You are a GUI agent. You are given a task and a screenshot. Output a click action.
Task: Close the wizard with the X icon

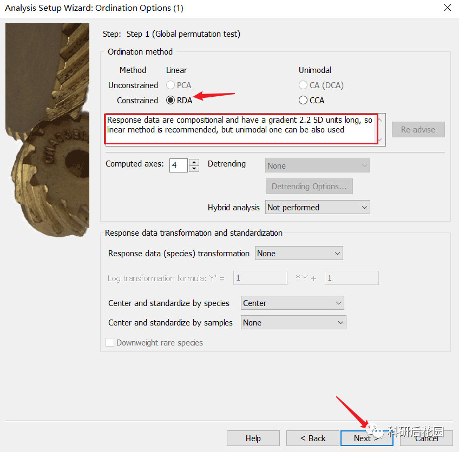(x=447, y=8)
